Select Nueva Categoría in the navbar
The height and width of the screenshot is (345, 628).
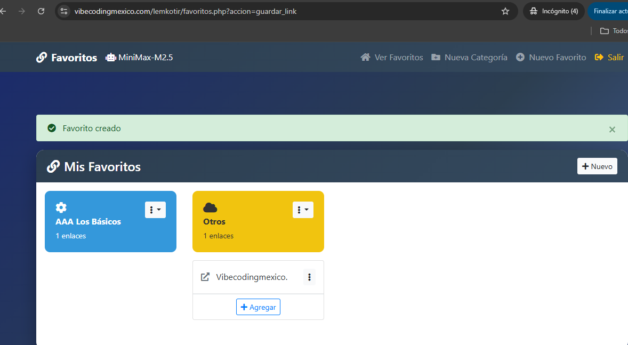tap(469, 58)
